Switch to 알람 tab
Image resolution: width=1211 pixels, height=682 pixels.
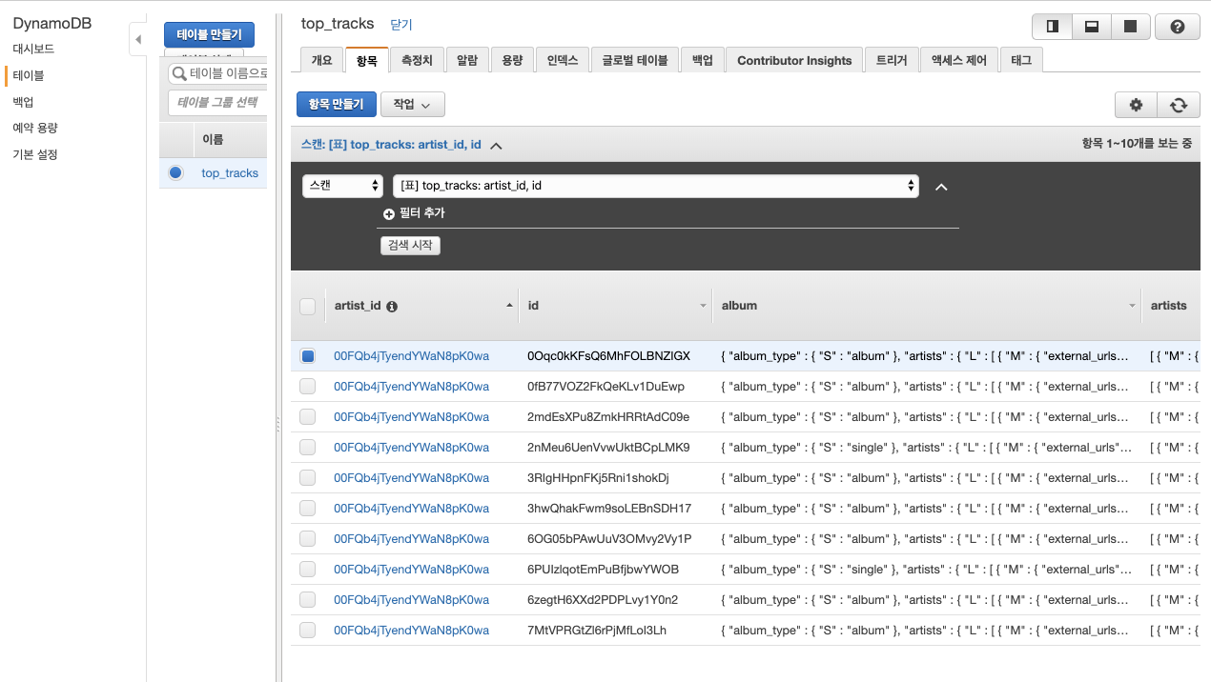(x=467, y=60)
